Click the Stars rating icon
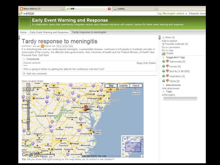Screen dimensions: 220x165 coord(163,37)
